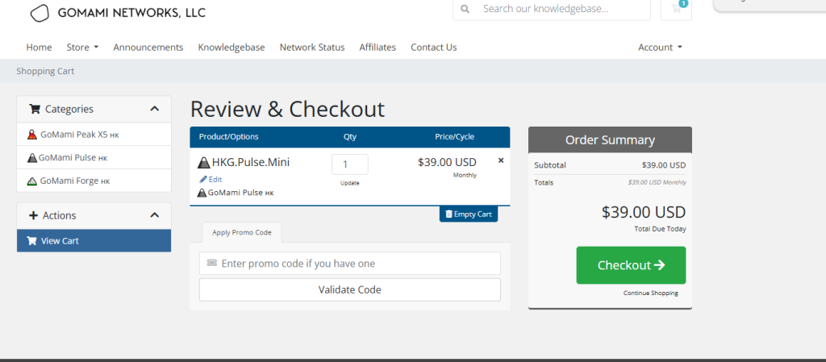Image resolution: width=826 pixels, height=362 pixels.
Task: Click the pencil Edit link
Action: coord(211,180)
